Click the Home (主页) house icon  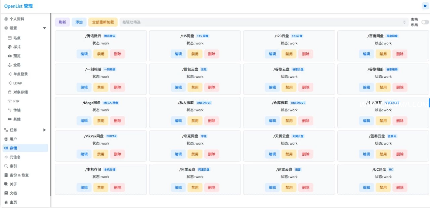point(6,202)
